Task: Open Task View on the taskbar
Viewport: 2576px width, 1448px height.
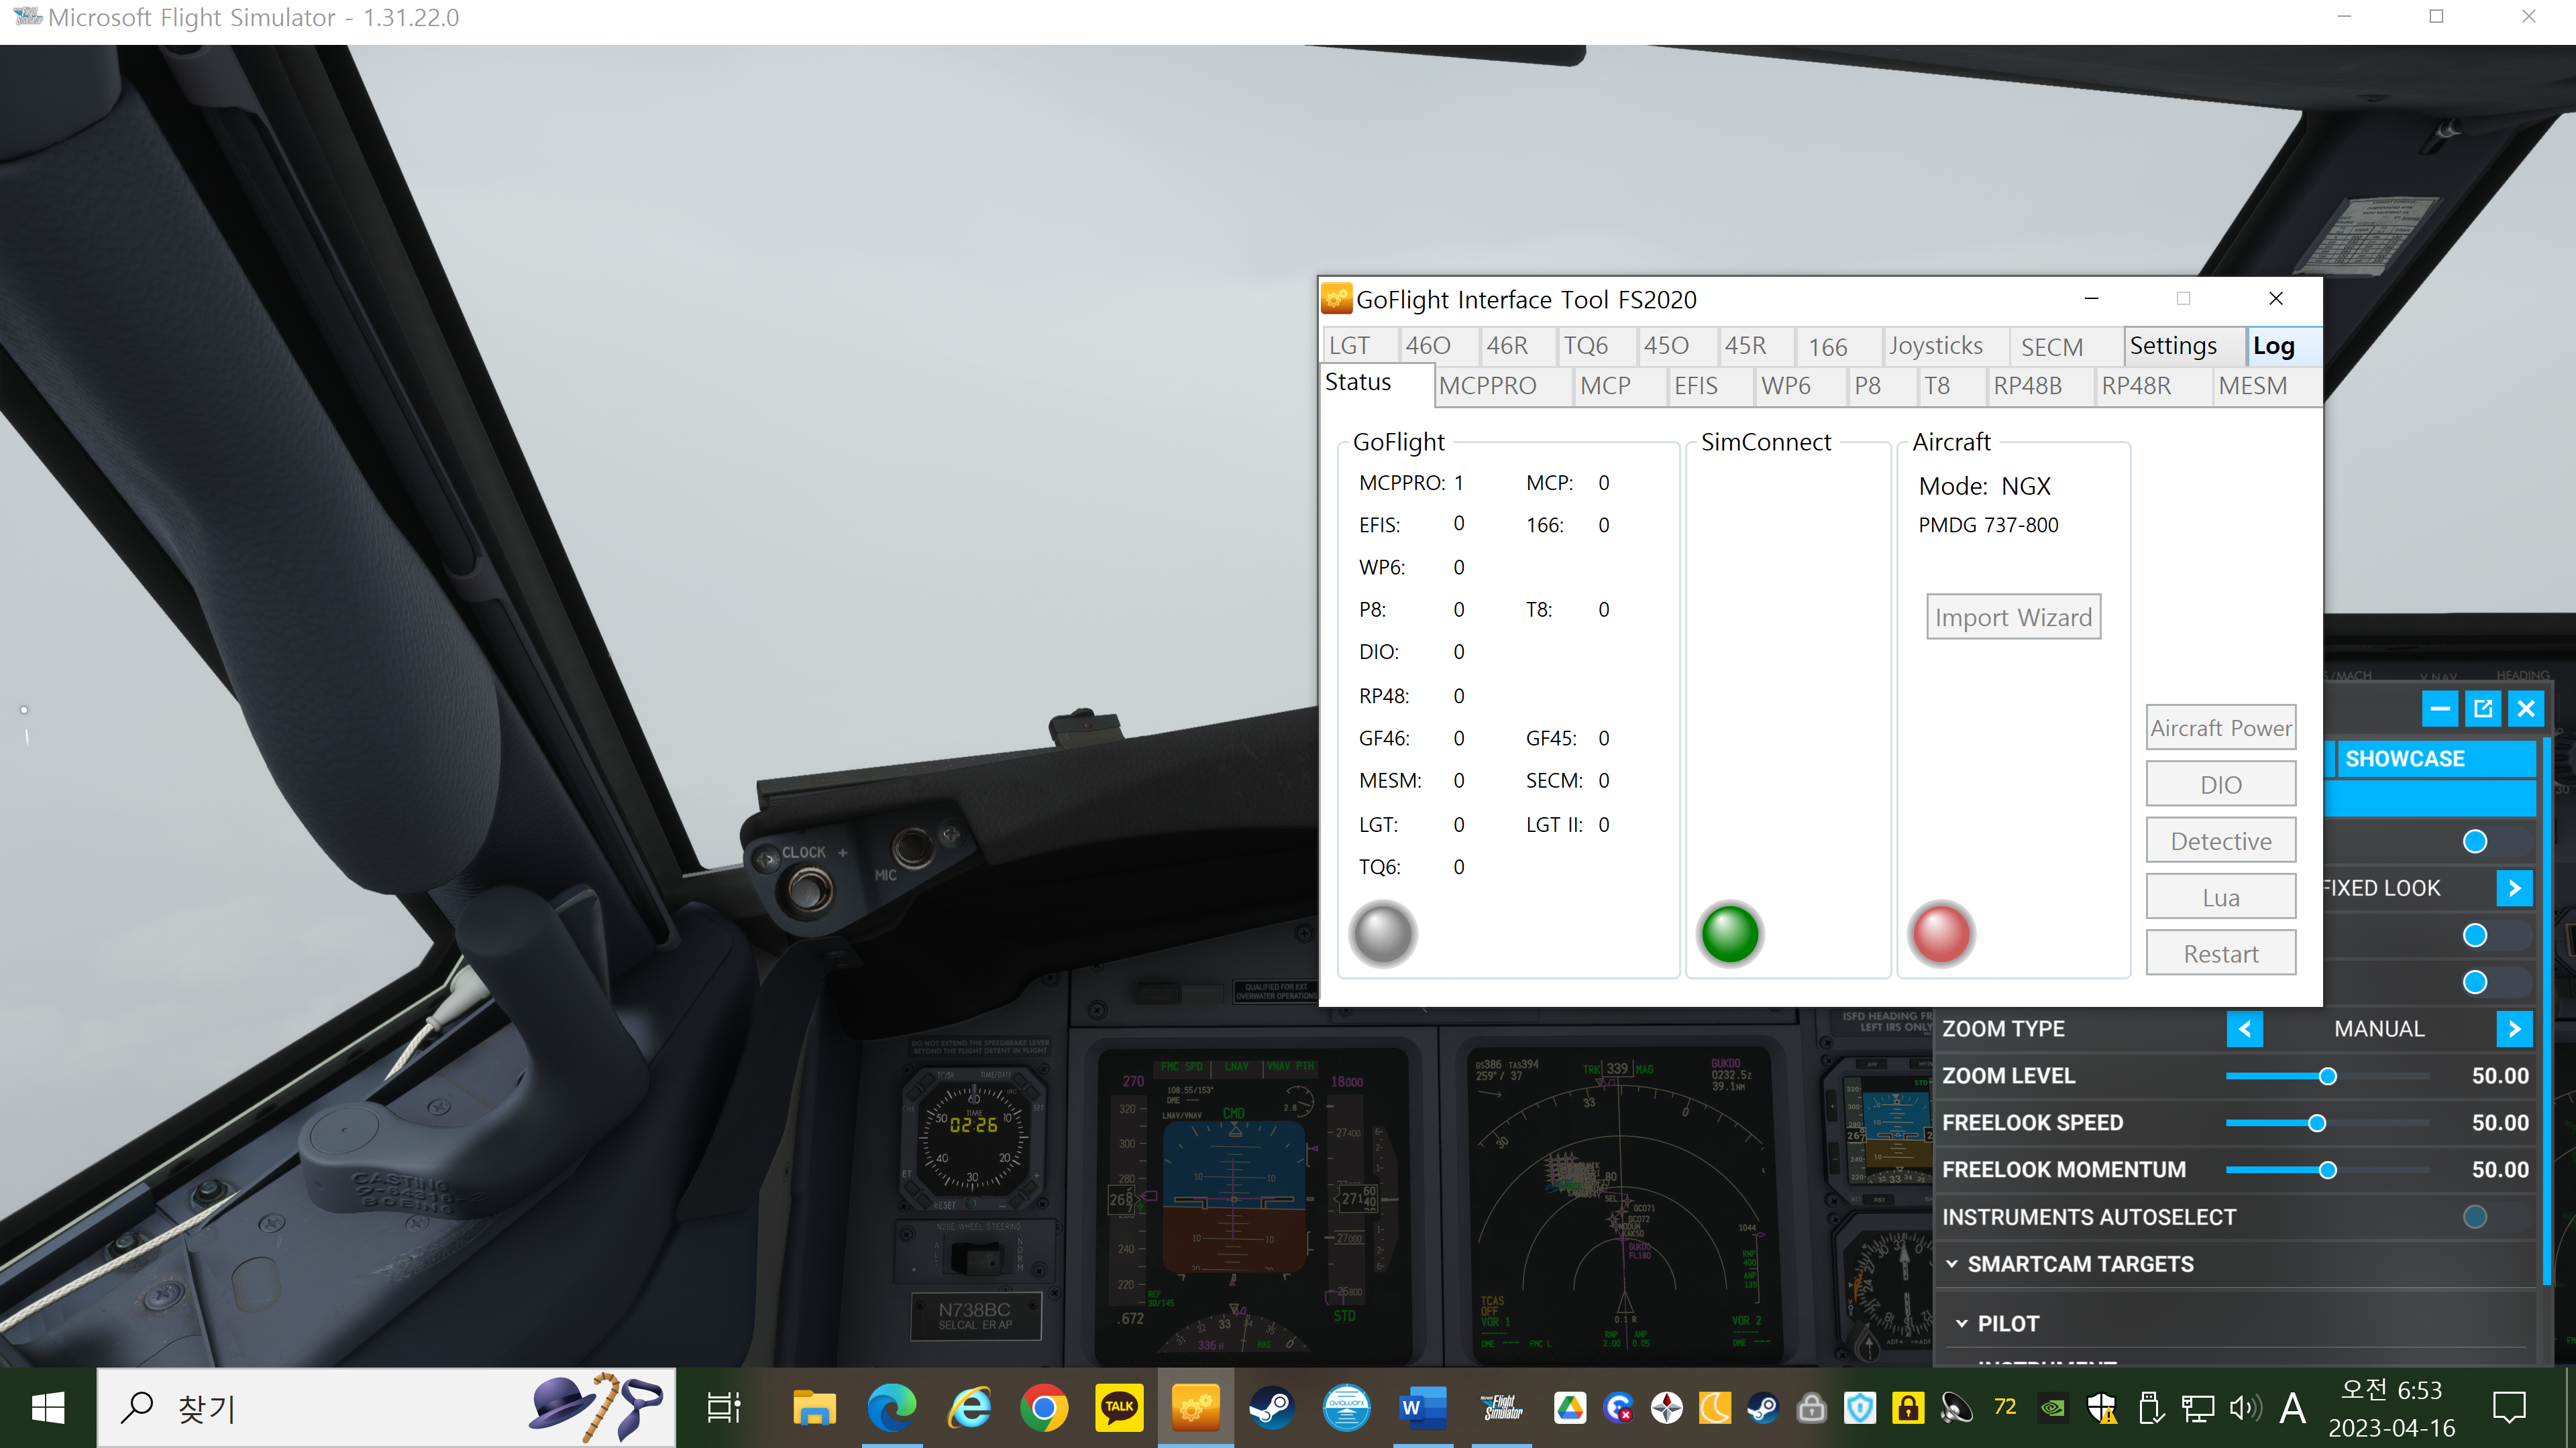Action: (x=723, y=1408)
